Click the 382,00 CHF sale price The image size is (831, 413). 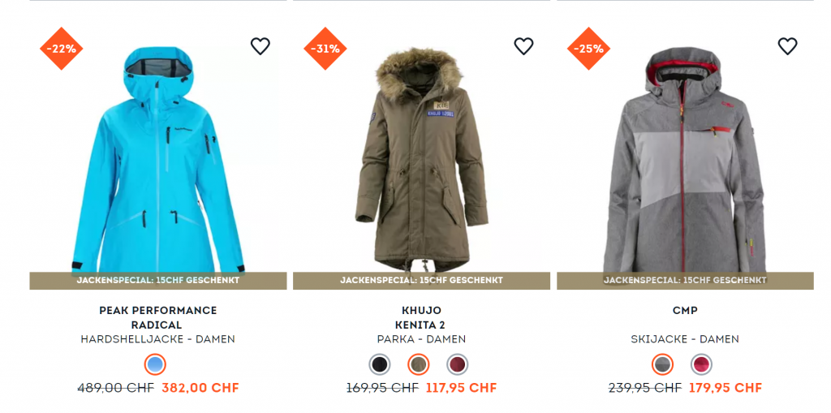(200, 388)
